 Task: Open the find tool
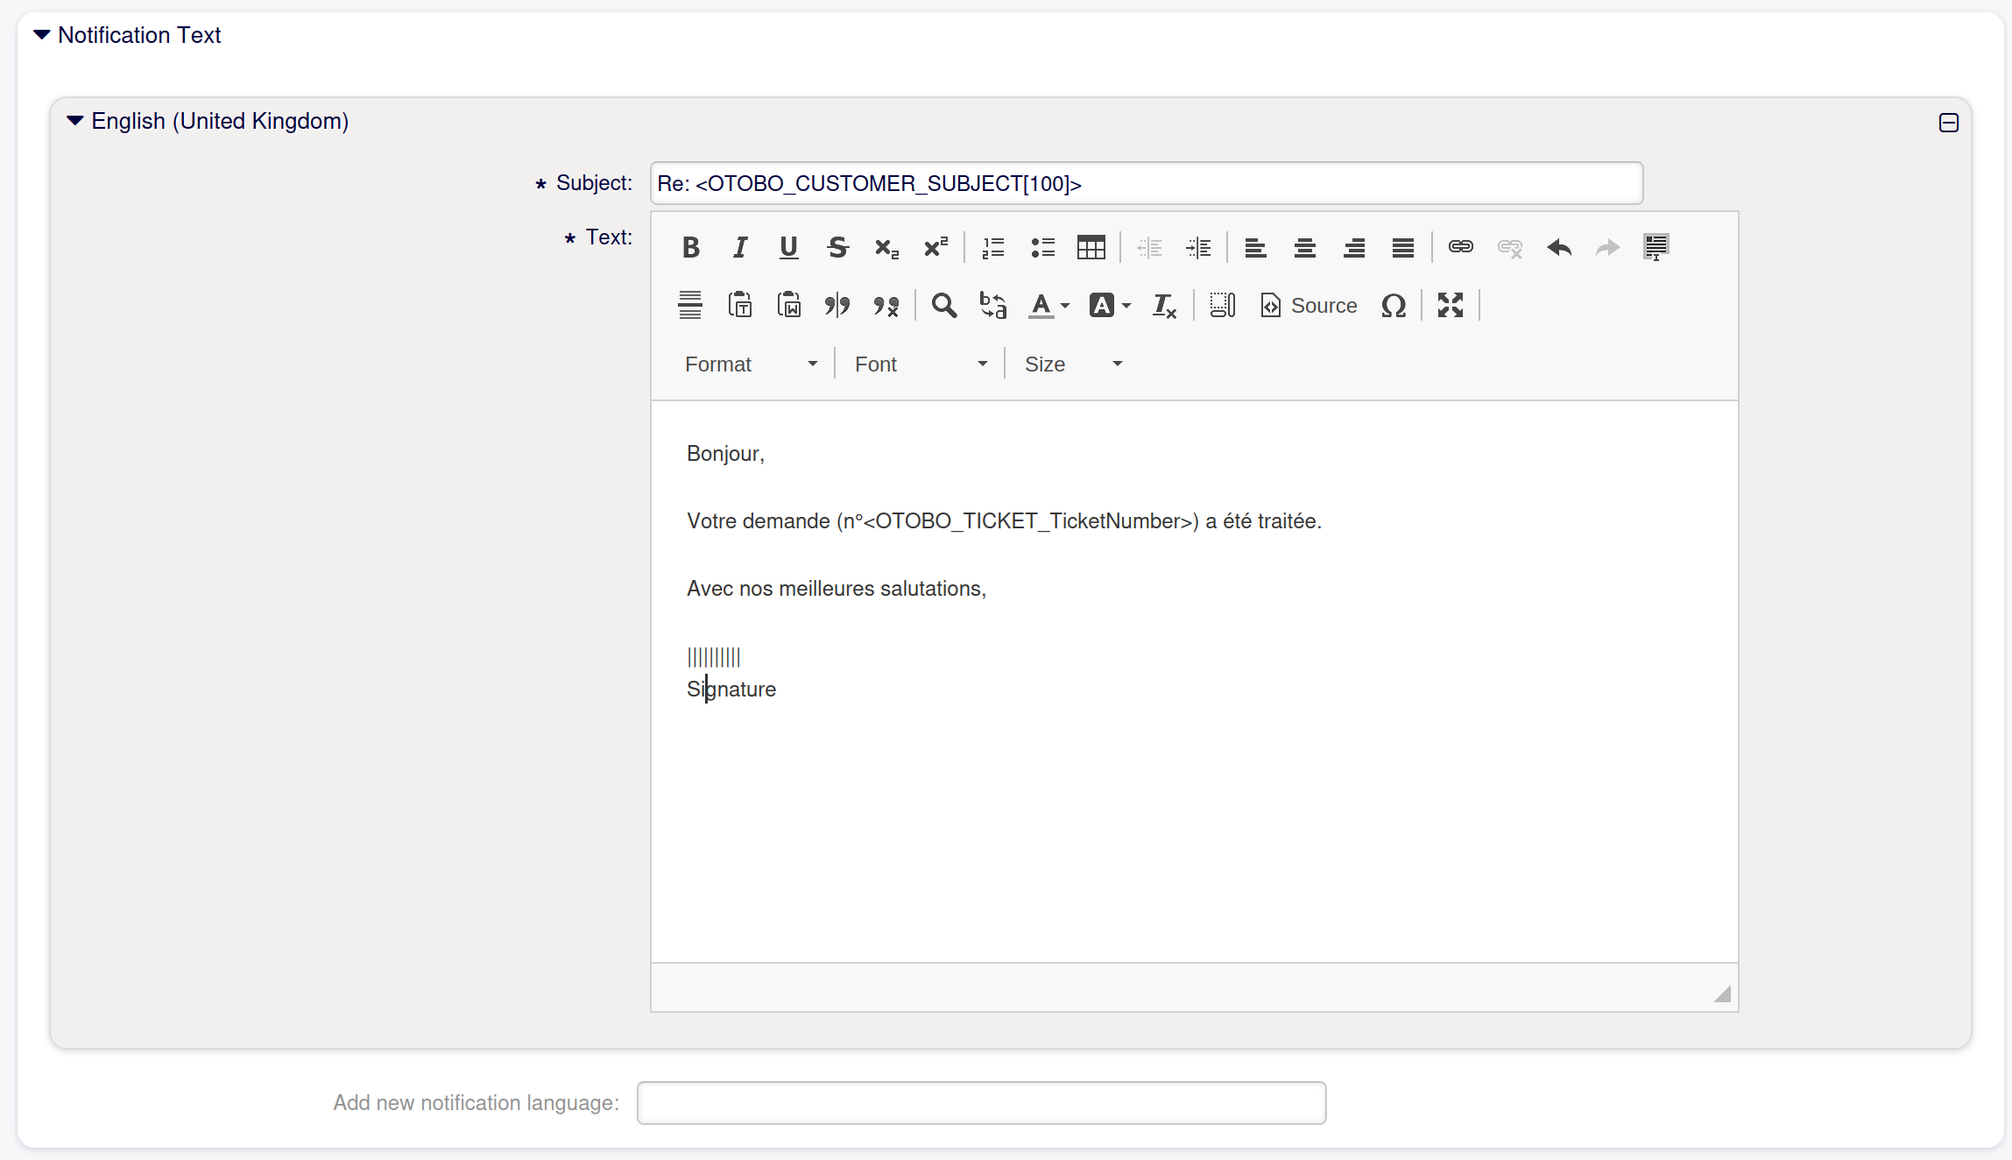943,306
